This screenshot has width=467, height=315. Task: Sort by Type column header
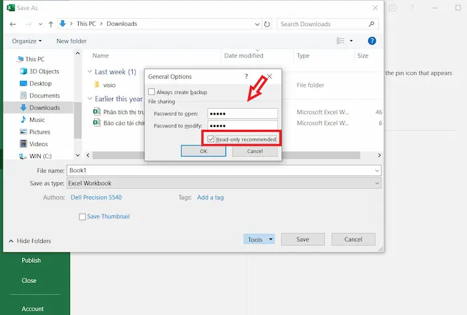pos(303,56)
